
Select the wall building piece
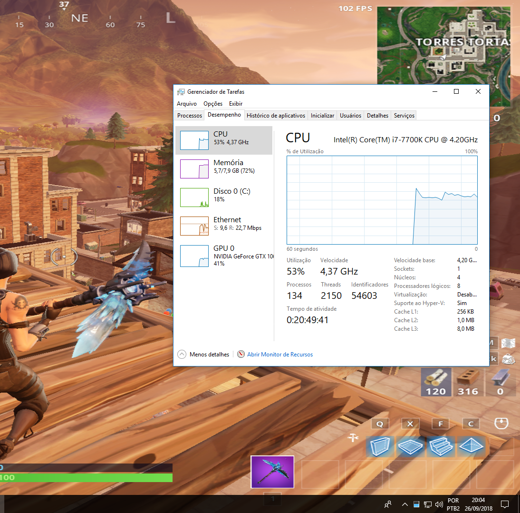(380, 446)
